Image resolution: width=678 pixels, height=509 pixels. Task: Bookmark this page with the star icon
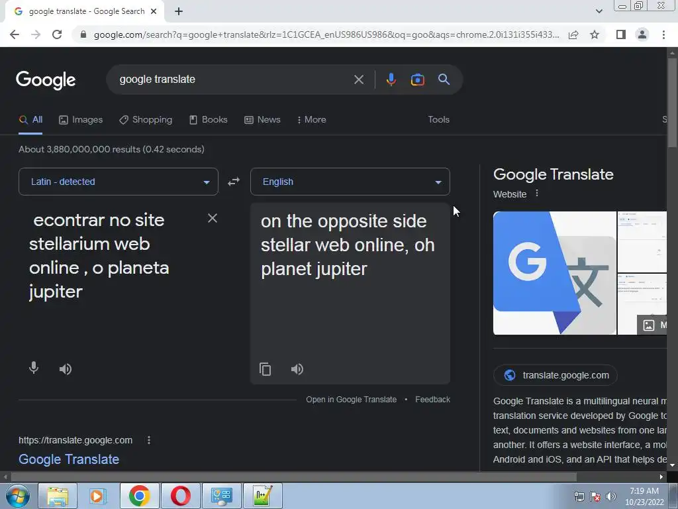(595, 34)
